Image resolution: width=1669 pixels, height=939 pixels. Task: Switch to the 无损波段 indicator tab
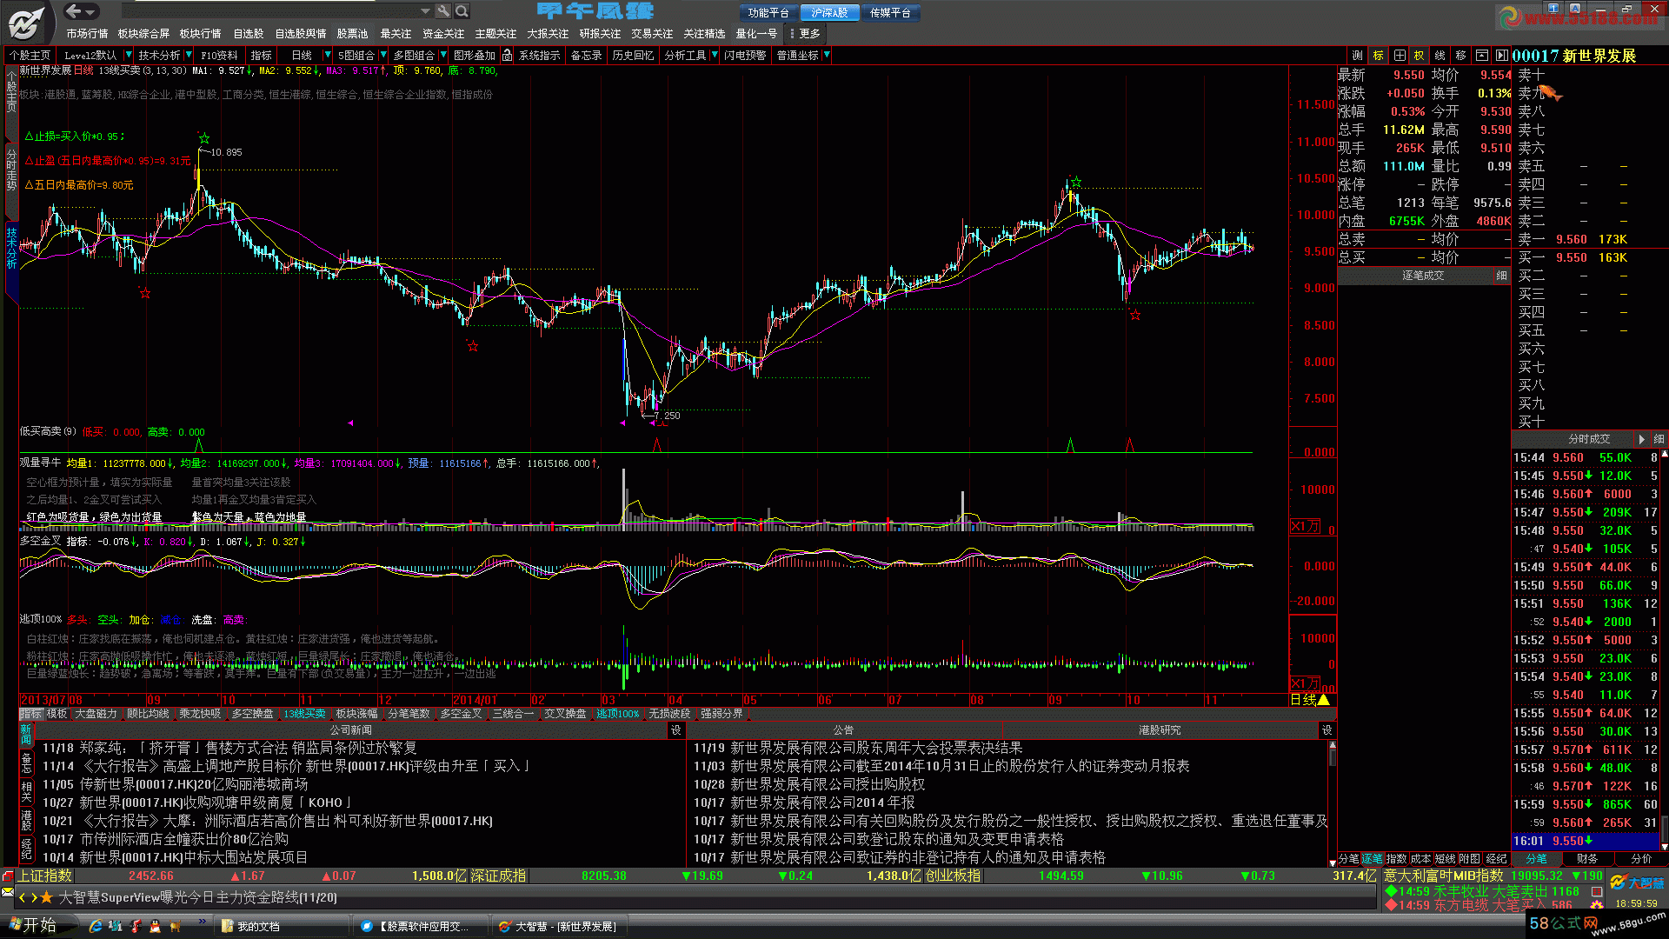tap(669, 714)
